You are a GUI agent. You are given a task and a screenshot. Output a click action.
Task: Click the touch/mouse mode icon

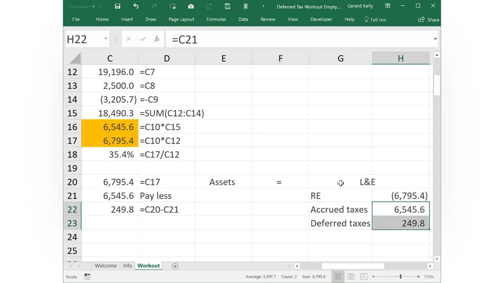click(x=173, y=6)
